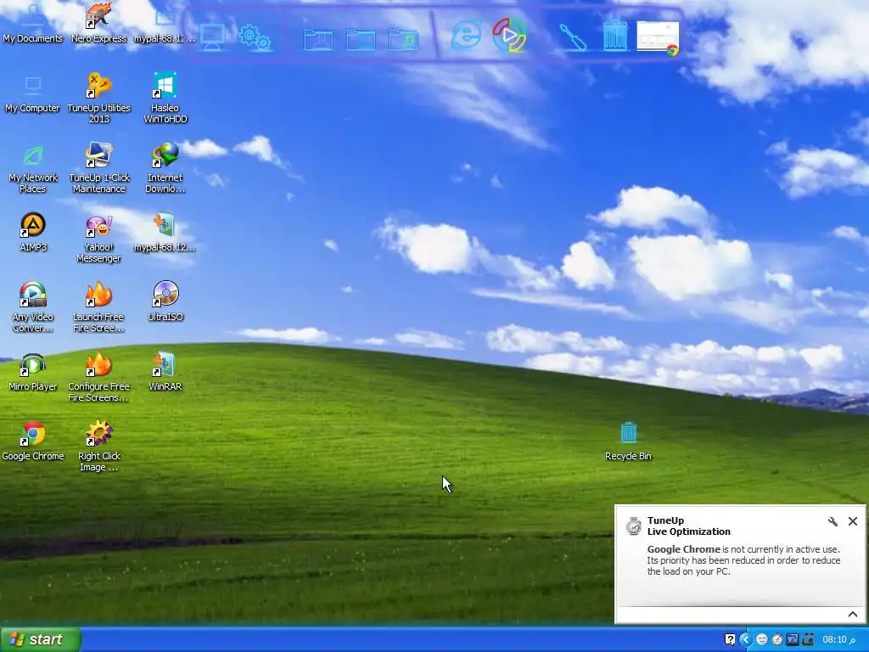Open the network connection tray icon
This screenshot has height=652, width=869.
pos(808,639)
